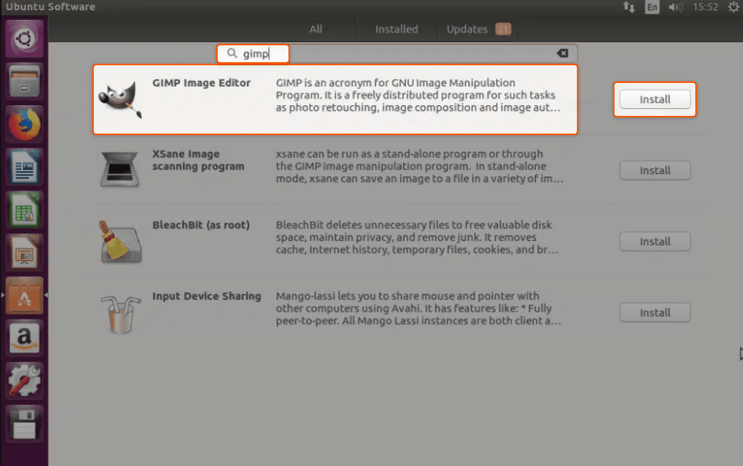The width and height of the screenshot is (743, 466).
Task: Switch to the Updates tab
Action: click(478, 29)
